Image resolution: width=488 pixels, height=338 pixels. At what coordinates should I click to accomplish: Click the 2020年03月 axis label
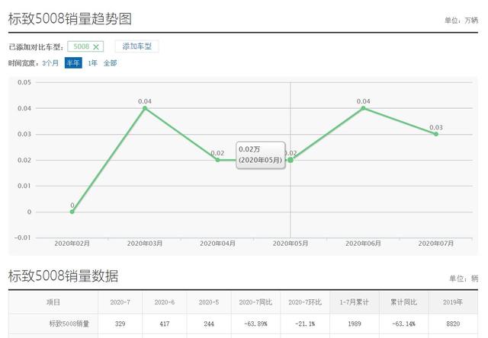tap(145, 244)
